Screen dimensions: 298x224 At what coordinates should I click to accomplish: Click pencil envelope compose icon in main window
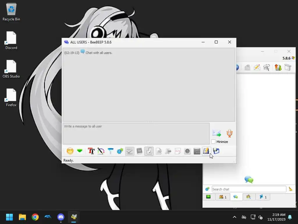257,67
